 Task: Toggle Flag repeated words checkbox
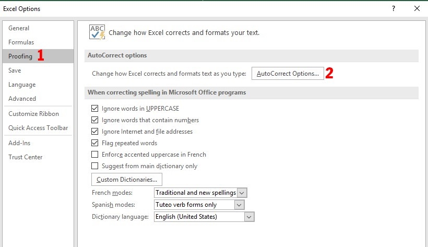[x=94, y=143]
